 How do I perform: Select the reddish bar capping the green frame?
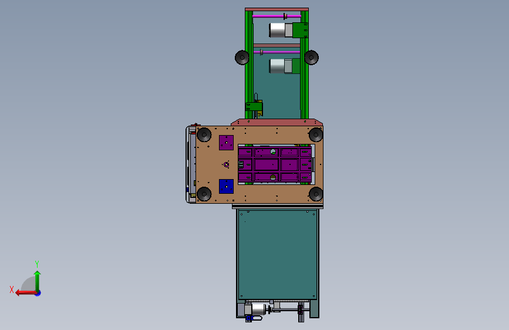pyautogui.click(x=277, y=9)
